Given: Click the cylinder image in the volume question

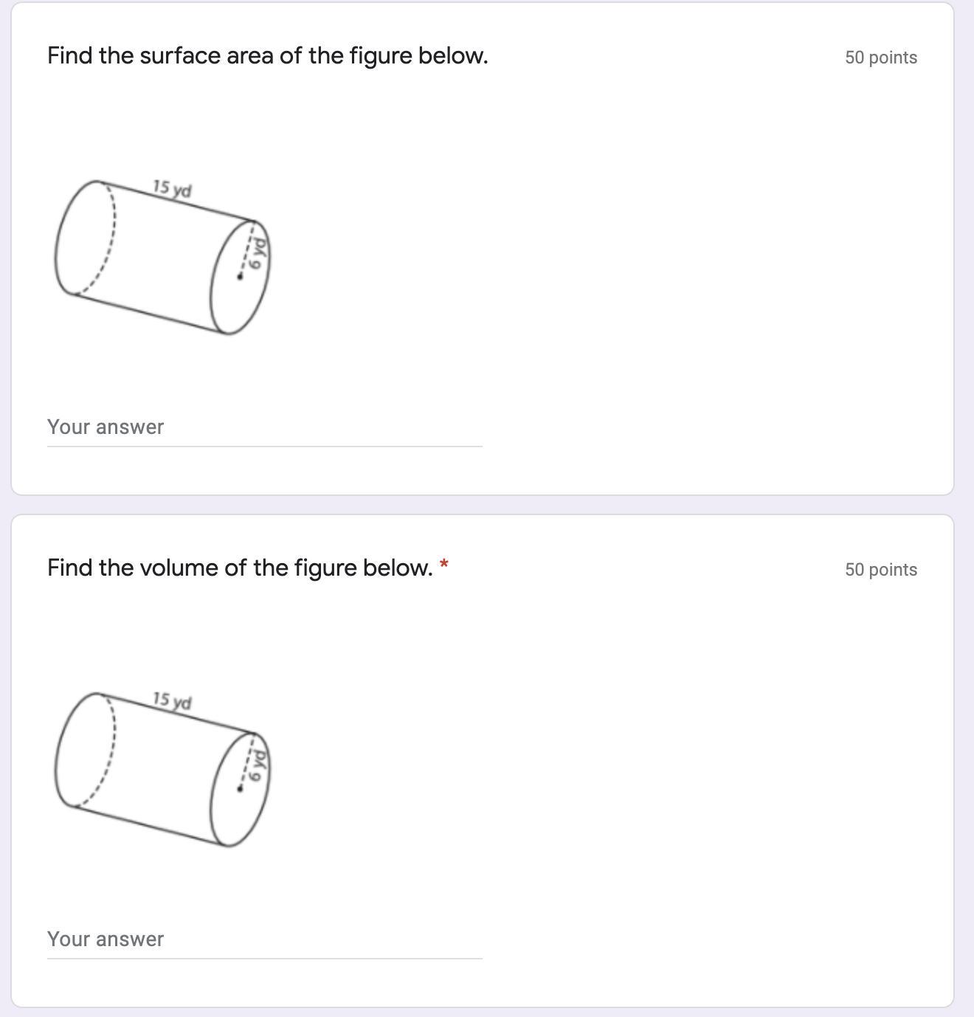Looking at the screenshot, I should pos(162,769).
